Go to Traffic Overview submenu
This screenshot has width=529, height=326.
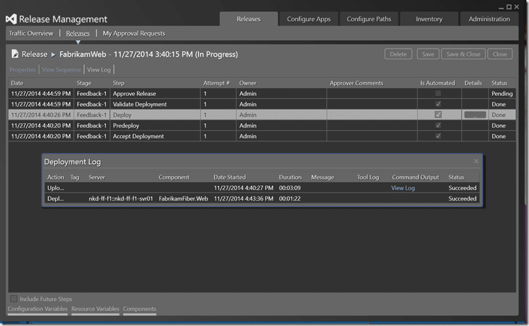click(31, 34)
